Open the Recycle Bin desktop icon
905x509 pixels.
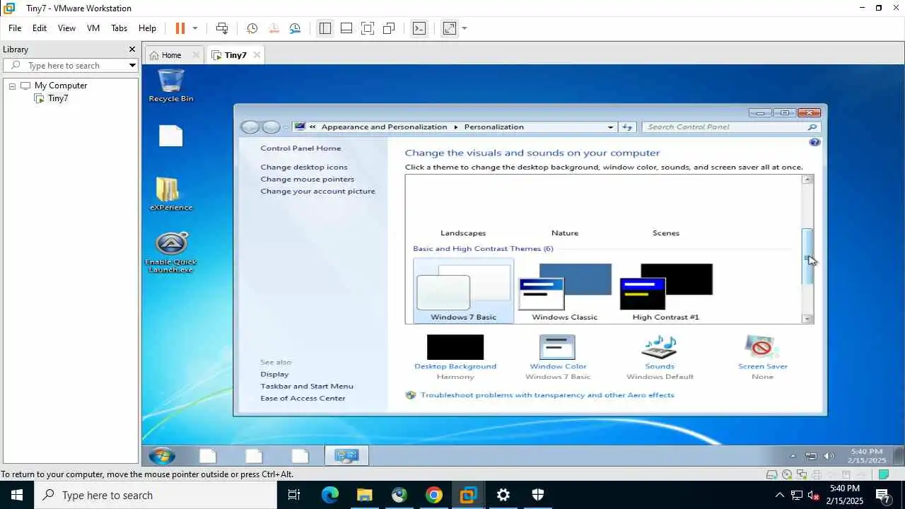(x=171, y=86)
